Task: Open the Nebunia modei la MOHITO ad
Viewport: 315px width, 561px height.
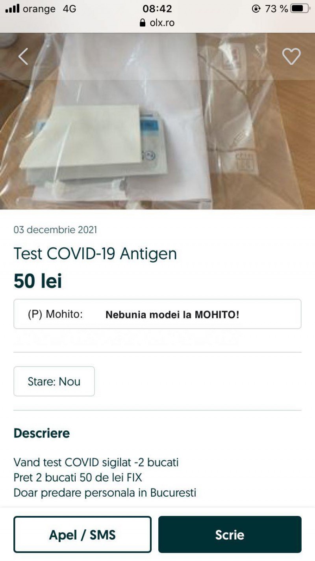Action: click(172, 314)
